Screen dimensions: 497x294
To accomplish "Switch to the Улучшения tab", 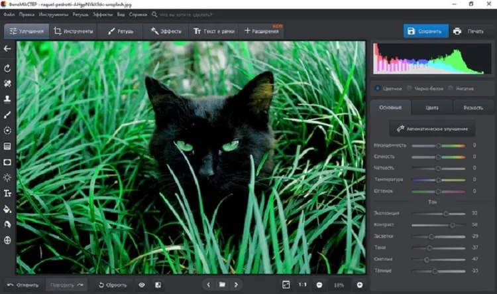I will tap(27, 31).
